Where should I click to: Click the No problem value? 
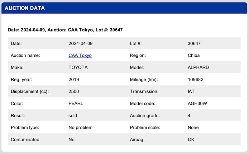tap(80, 128)
